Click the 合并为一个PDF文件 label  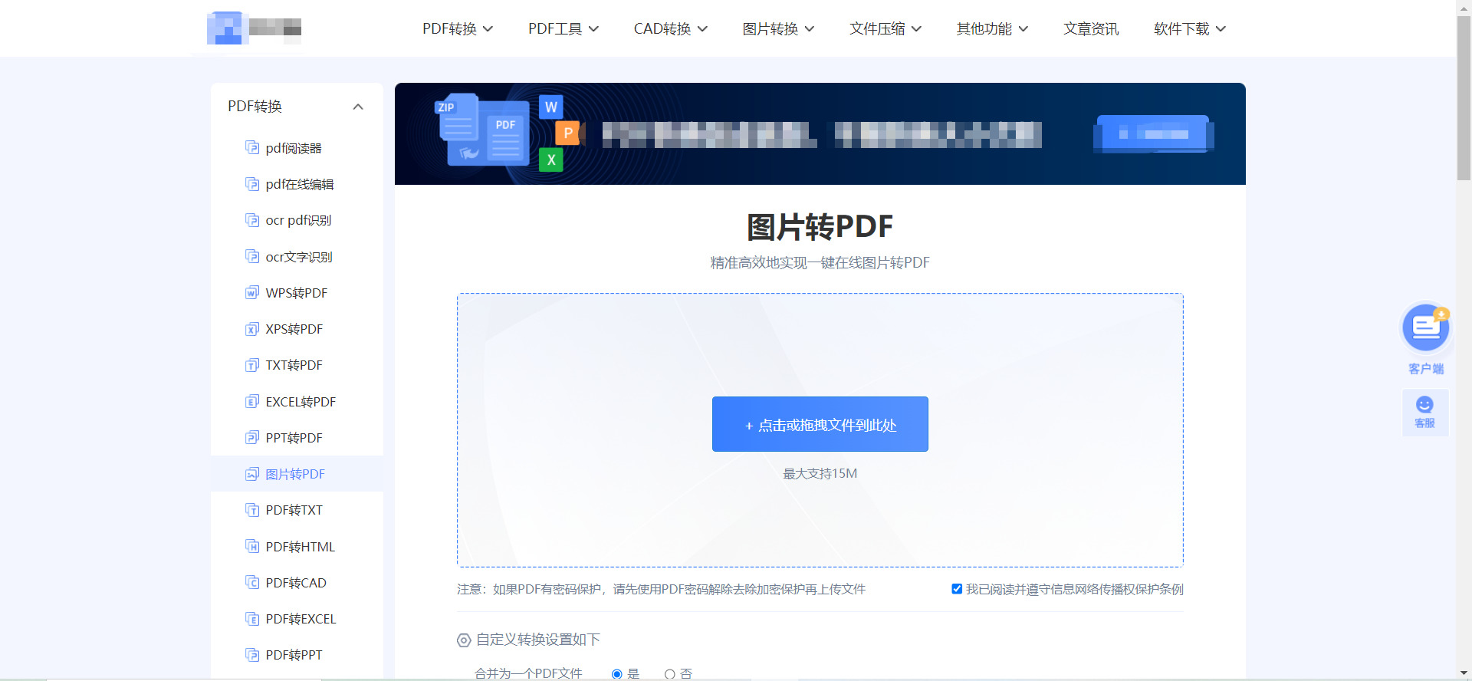528,674
